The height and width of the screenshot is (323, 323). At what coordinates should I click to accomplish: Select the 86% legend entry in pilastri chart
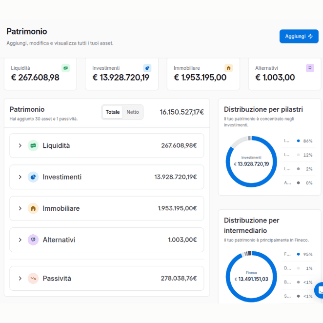[298, 141]
